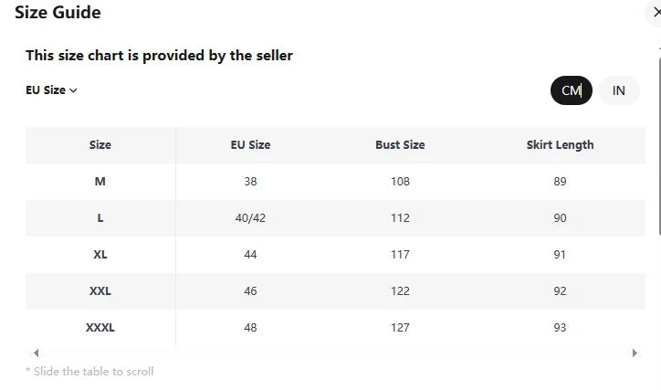Viewport: 661px width, 390px height.
Task: Switch measurements to IN
Action: [x=619, y=90]
